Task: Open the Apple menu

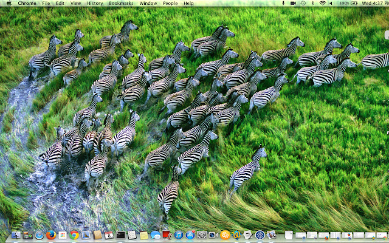Action: pos(9,3)
